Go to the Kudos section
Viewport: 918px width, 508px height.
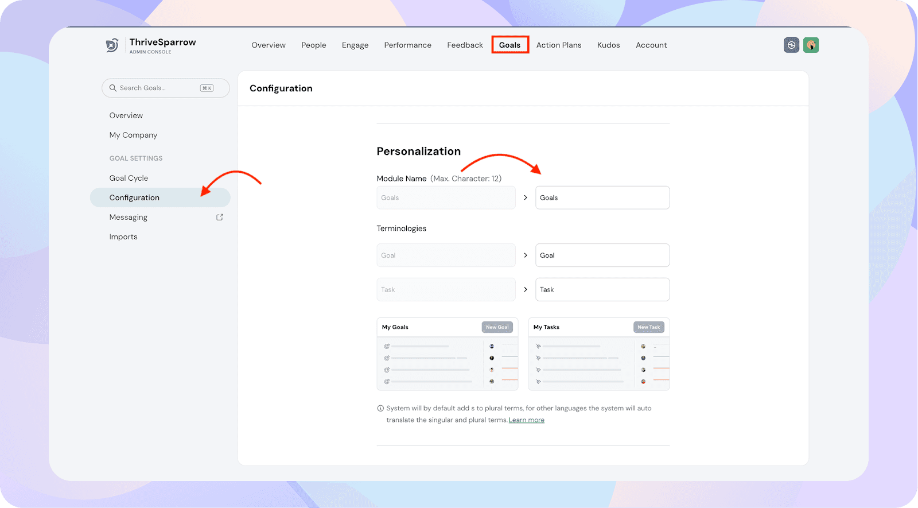pos(608,45)
